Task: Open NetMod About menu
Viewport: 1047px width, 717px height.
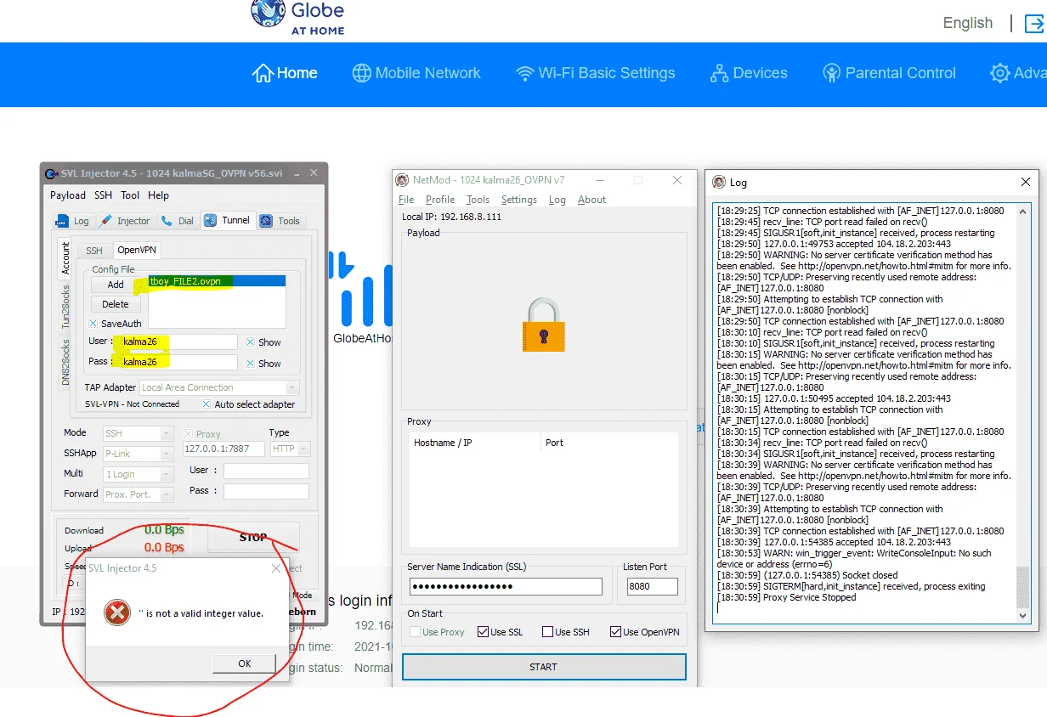Action: click(x=591, y=200)
